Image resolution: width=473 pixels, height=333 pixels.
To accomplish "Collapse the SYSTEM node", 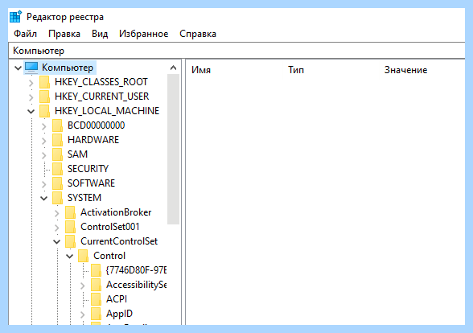I will [44, 198].
